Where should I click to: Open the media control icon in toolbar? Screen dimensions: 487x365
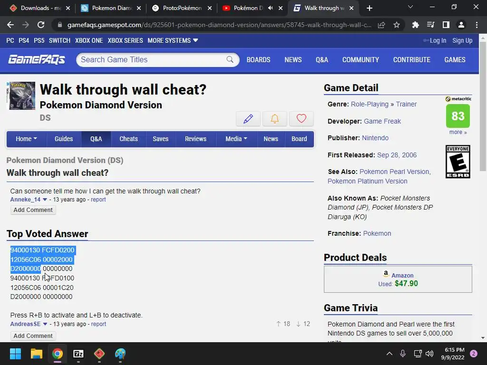click(x=430, y=25)
